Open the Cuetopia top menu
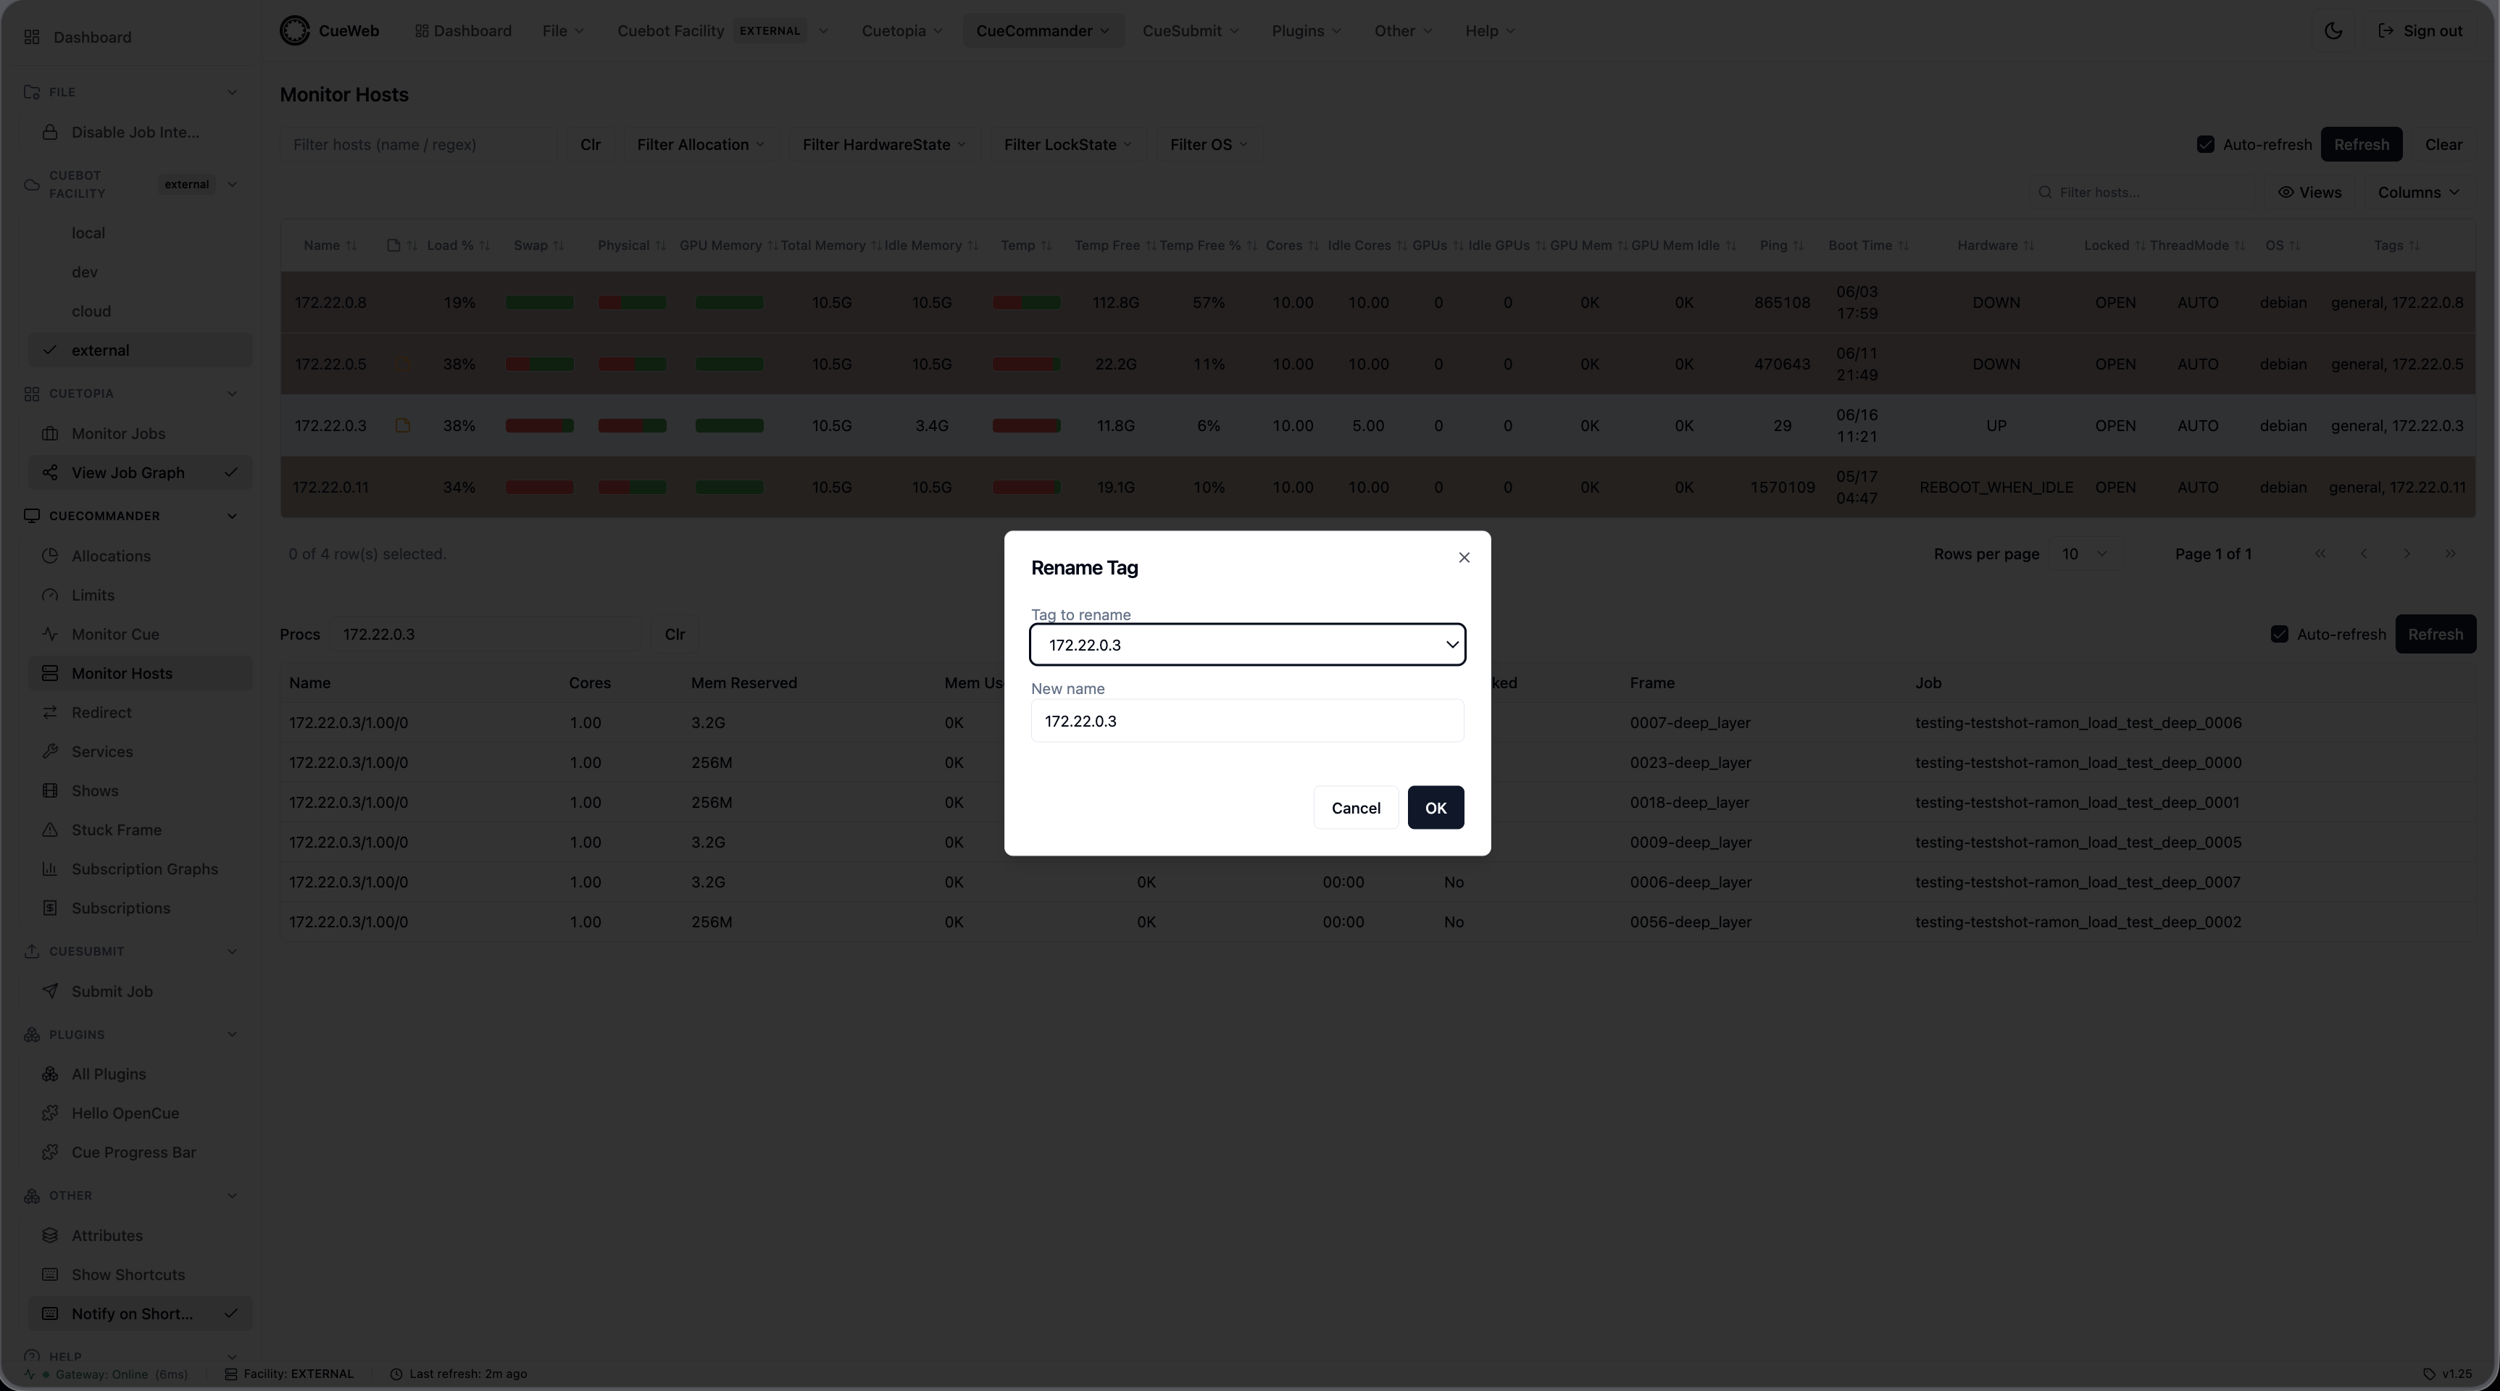Image resolution: width=2500 pixels, height=1391 pixels. pos(903,31)
